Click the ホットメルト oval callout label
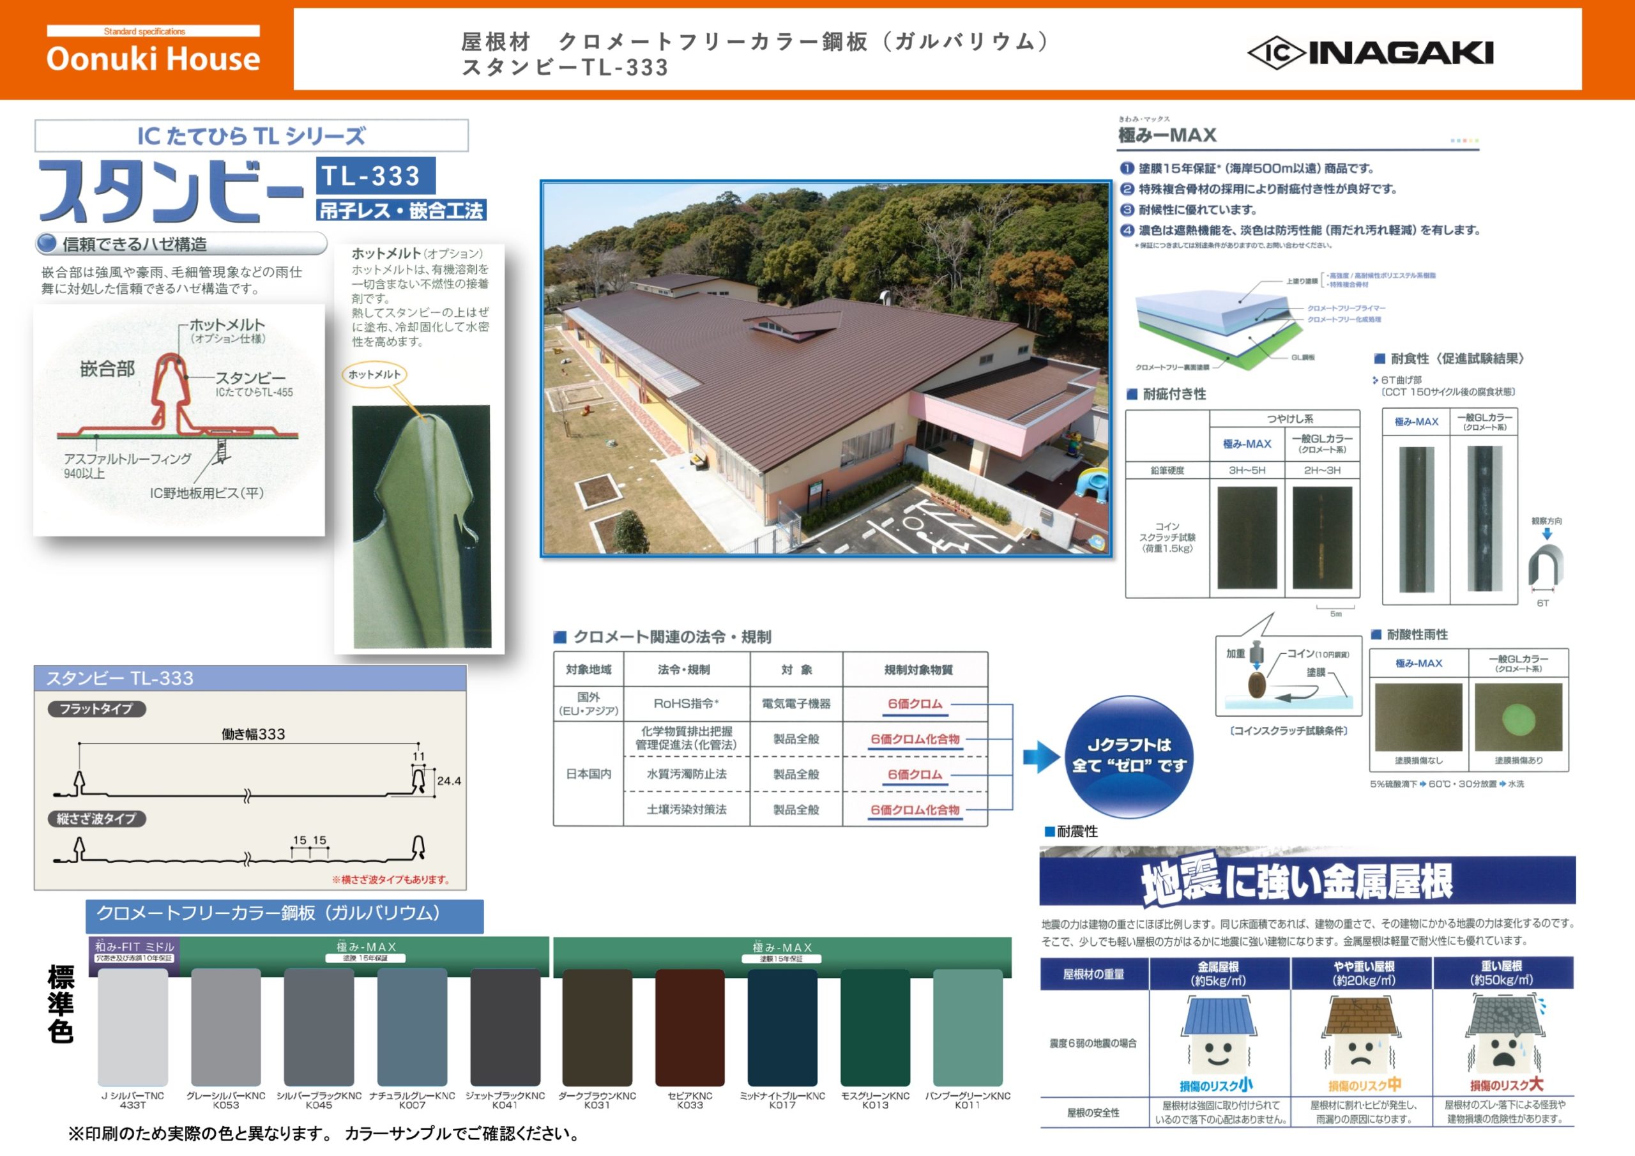Screen dimensions: 1635x1156 (x=374, y=374)
